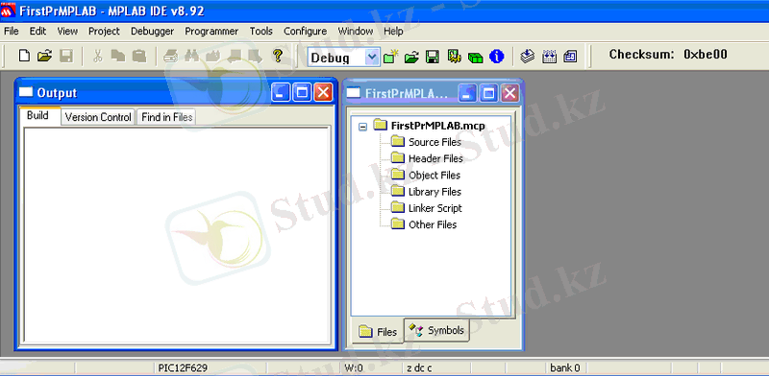Click the last icon before Checksum
This screenshot has height=376, width=769.
pos(570,57)
